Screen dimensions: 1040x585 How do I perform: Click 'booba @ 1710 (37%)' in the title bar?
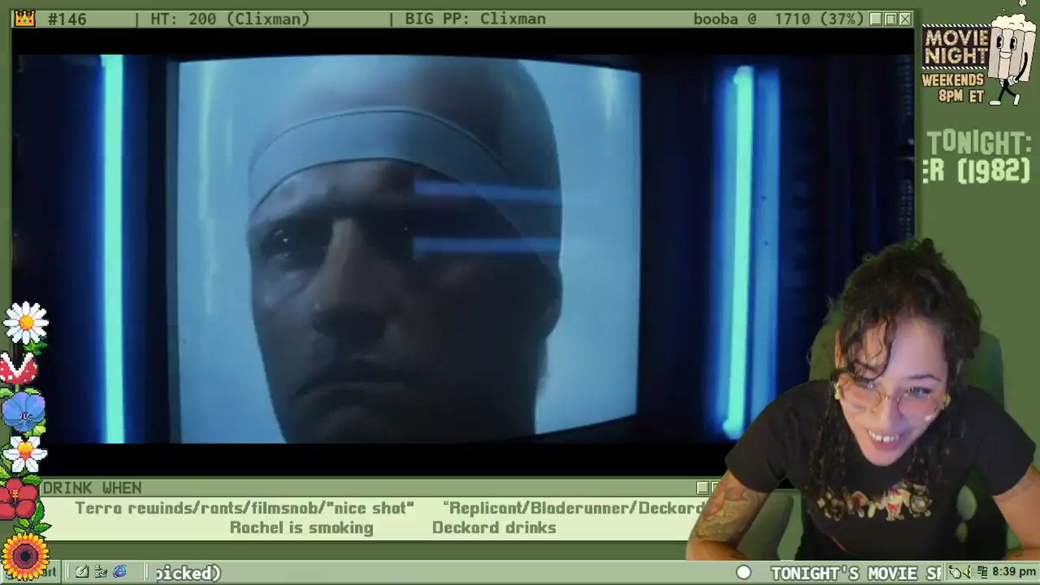click(778, 19)
